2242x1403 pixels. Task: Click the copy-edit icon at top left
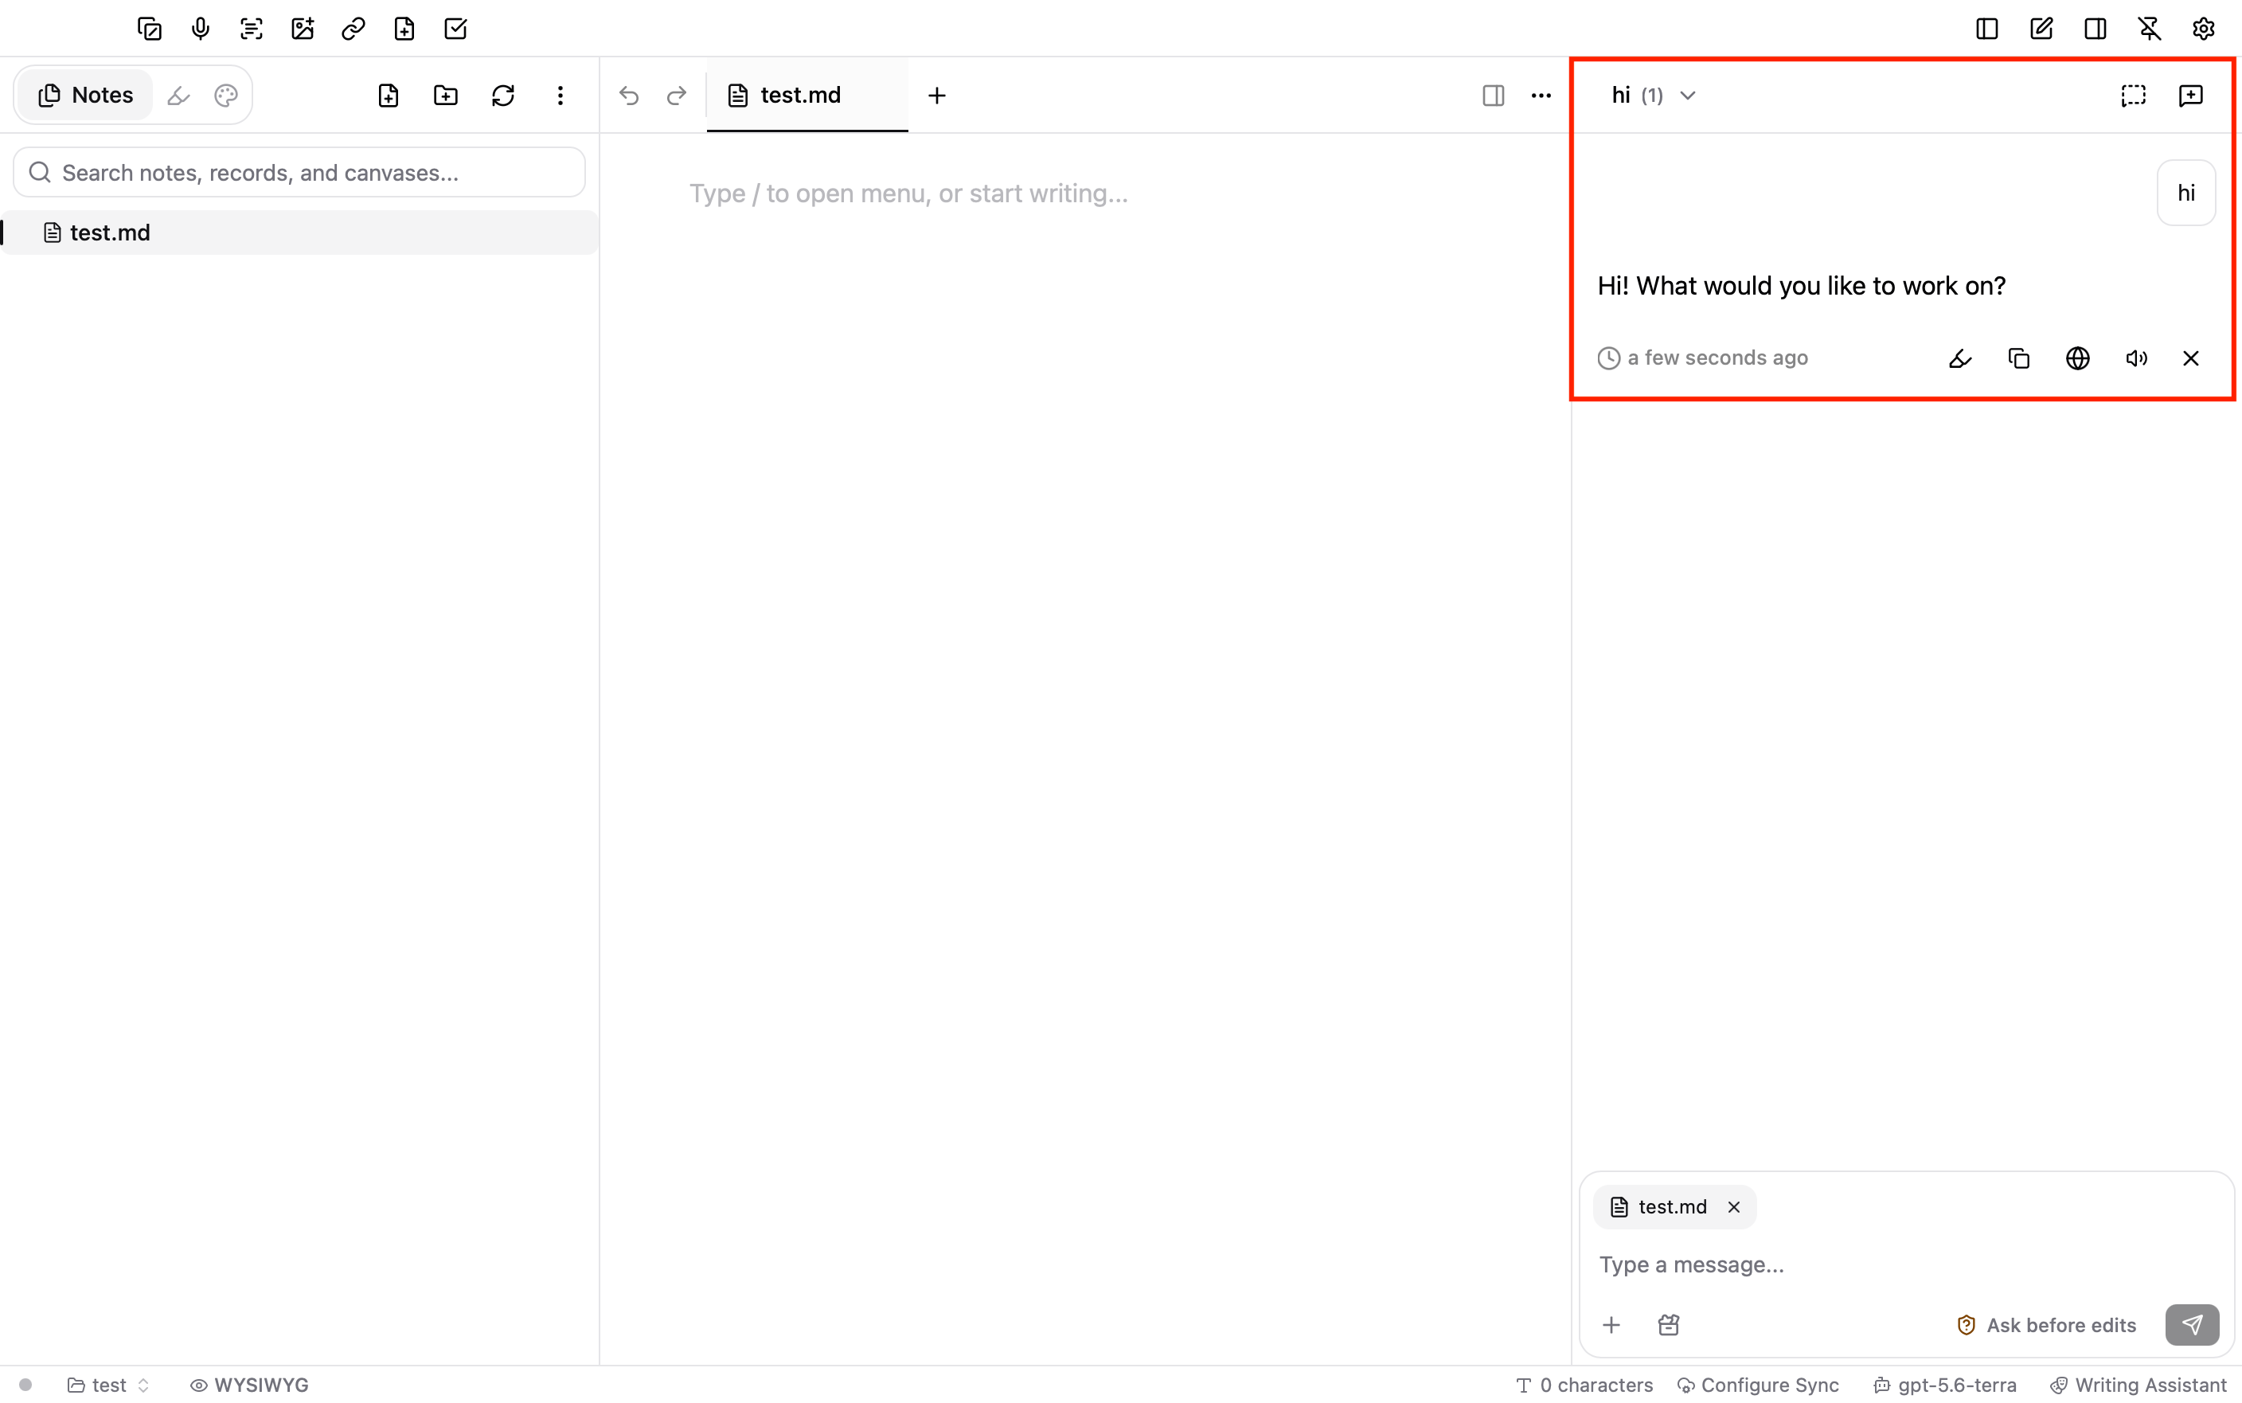pos(150,29)
